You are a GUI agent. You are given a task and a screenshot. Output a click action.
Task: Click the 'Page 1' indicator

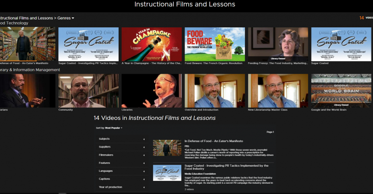tap(270, 132)
